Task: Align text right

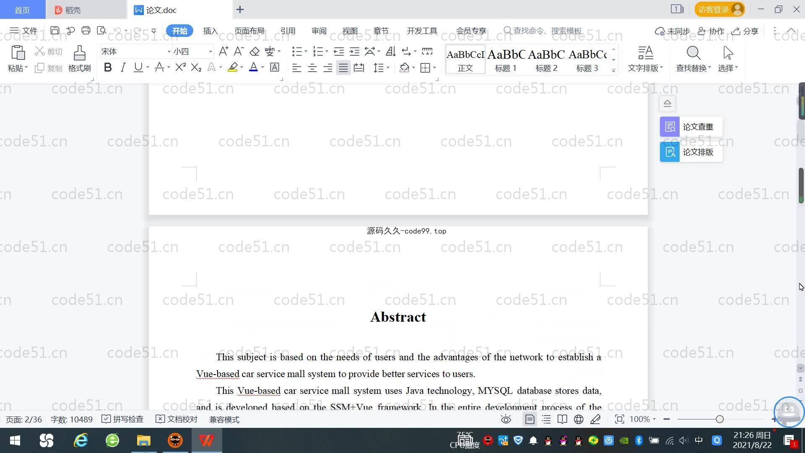Action: click(x=328, y=68)
